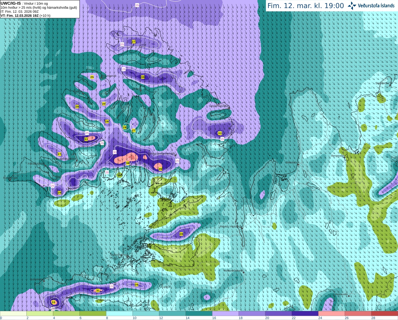398x320 pixels.
Task: Click the 'IT: Fim. 12. 03. 2026 09Z' line
Action: tap(20, 11)
